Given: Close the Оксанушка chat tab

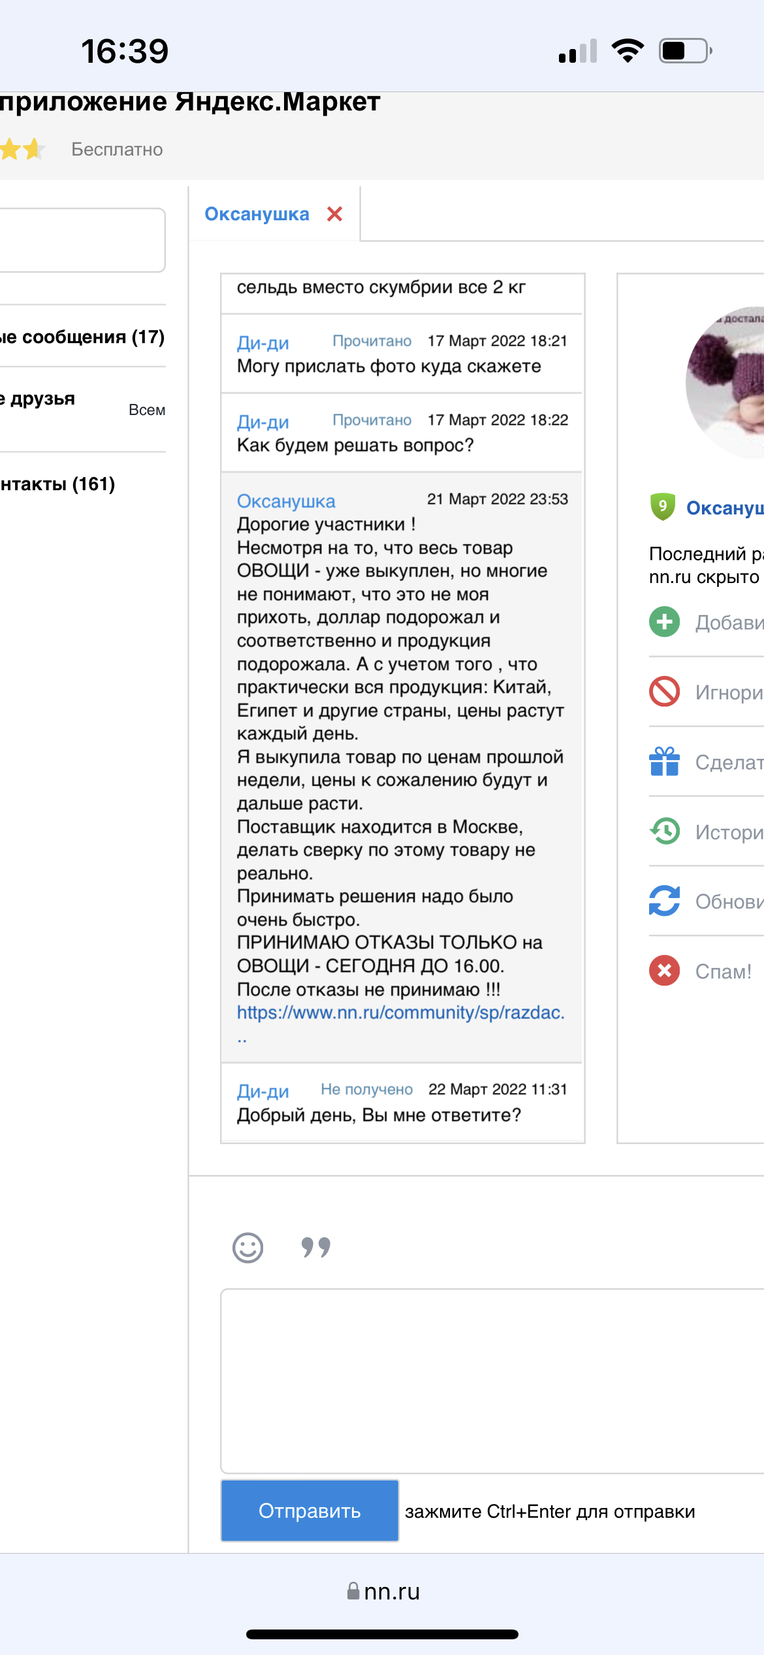Looking at the screenshot, I should coord(335,214).
